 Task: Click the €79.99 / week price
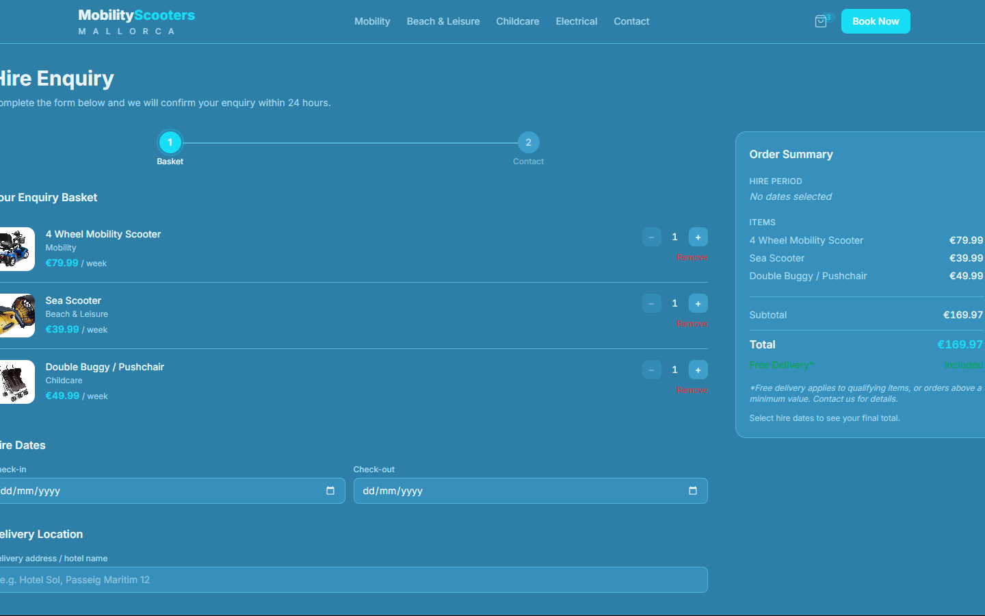click(x=76, y=263)
